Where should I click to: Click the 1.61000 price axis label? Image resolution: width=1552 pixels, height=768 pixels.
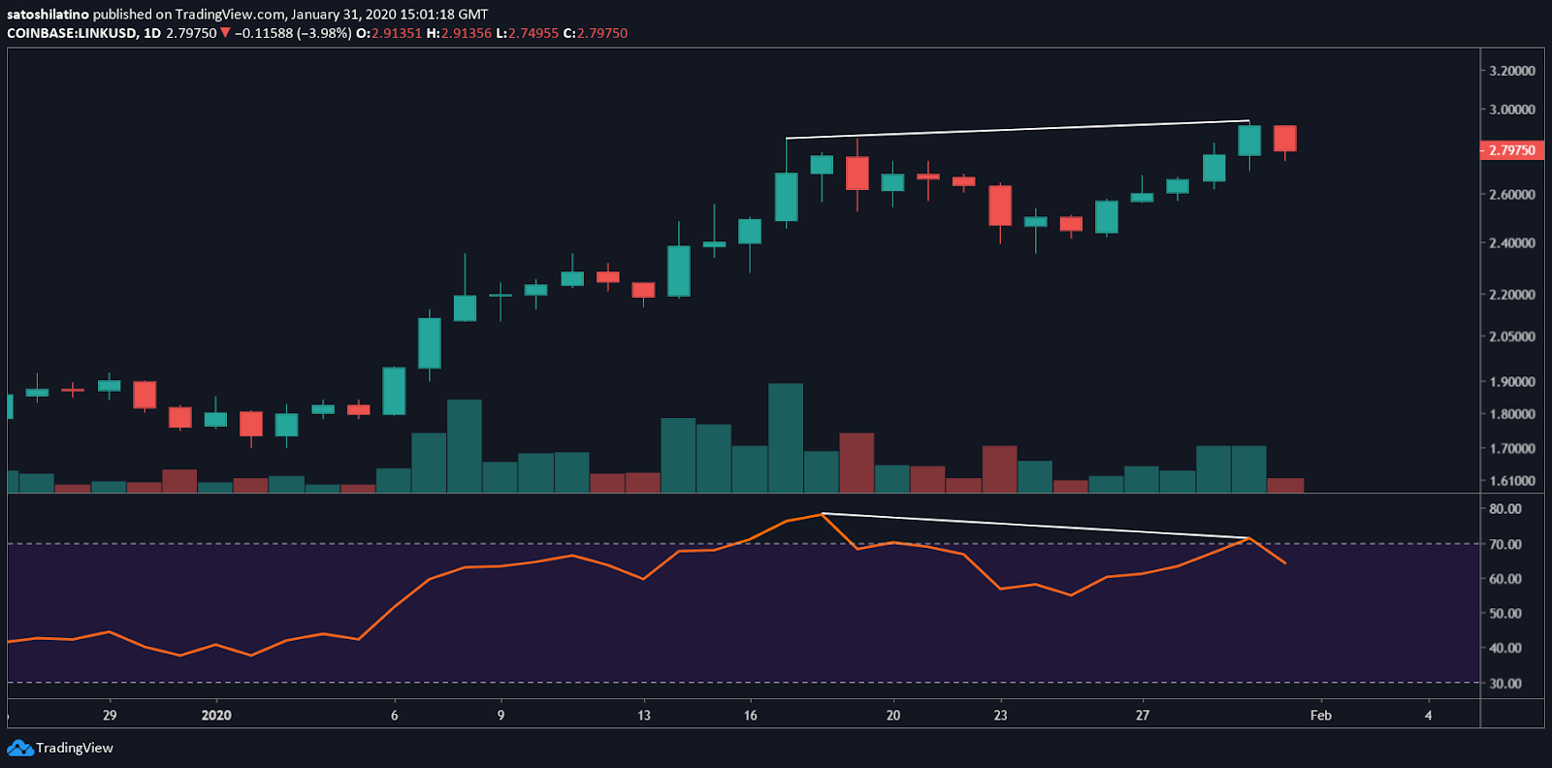click(1512, 481)
